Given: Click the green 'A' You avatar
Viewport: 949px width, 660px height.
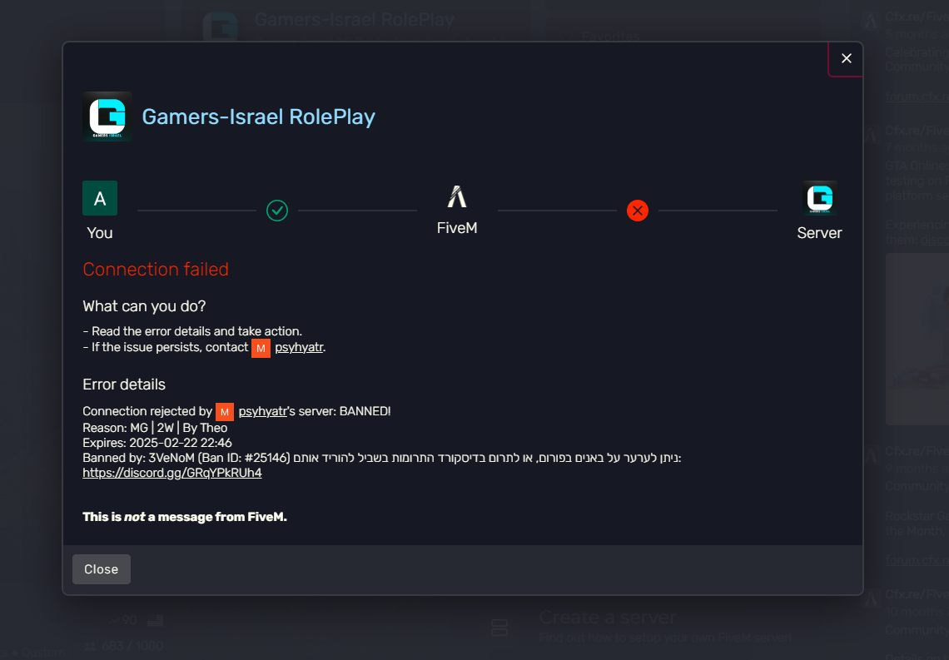Looking at the screenshot, I should [x=100, y=198].
